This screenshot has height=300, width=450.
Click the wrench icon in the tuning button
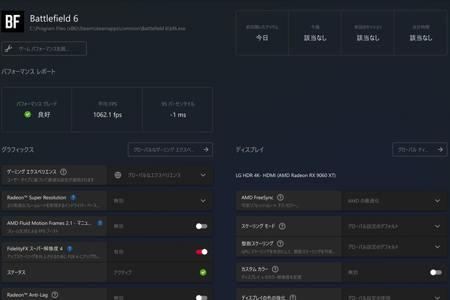click(8, 49)
